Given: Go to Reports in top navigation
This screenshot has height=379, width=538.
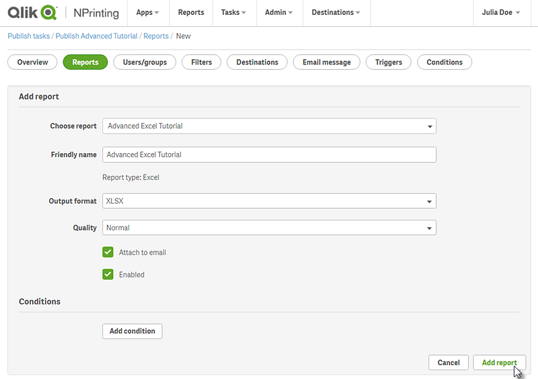Looking at the screenshot, I should 191,13.
